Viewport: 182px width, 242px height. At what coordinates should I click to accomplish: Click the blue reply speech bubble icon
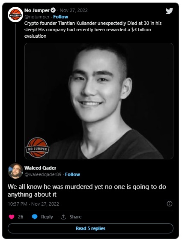[x=35, y=217]
